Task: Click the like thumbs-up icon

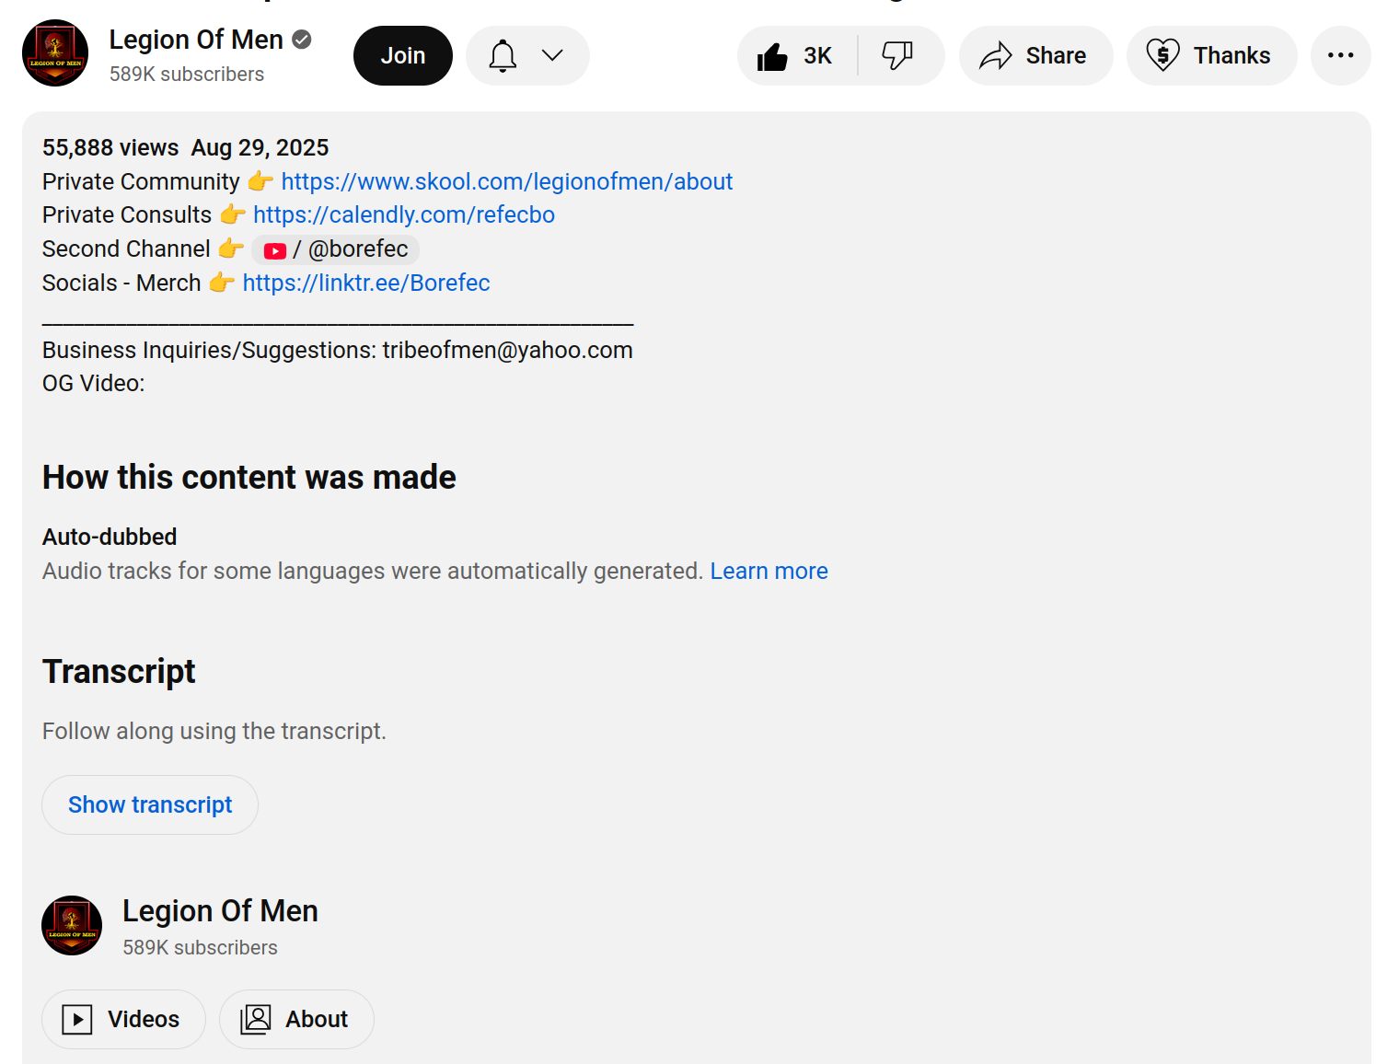Action: coord(772,56)
